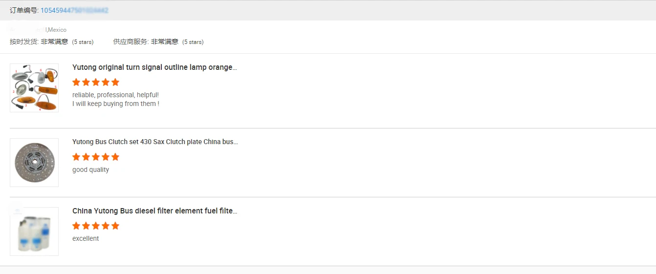The height and width of the screenshot is (274, 656).
Task: Open China Yutong Bus diesel filter title
Action: tap(155, 211)
